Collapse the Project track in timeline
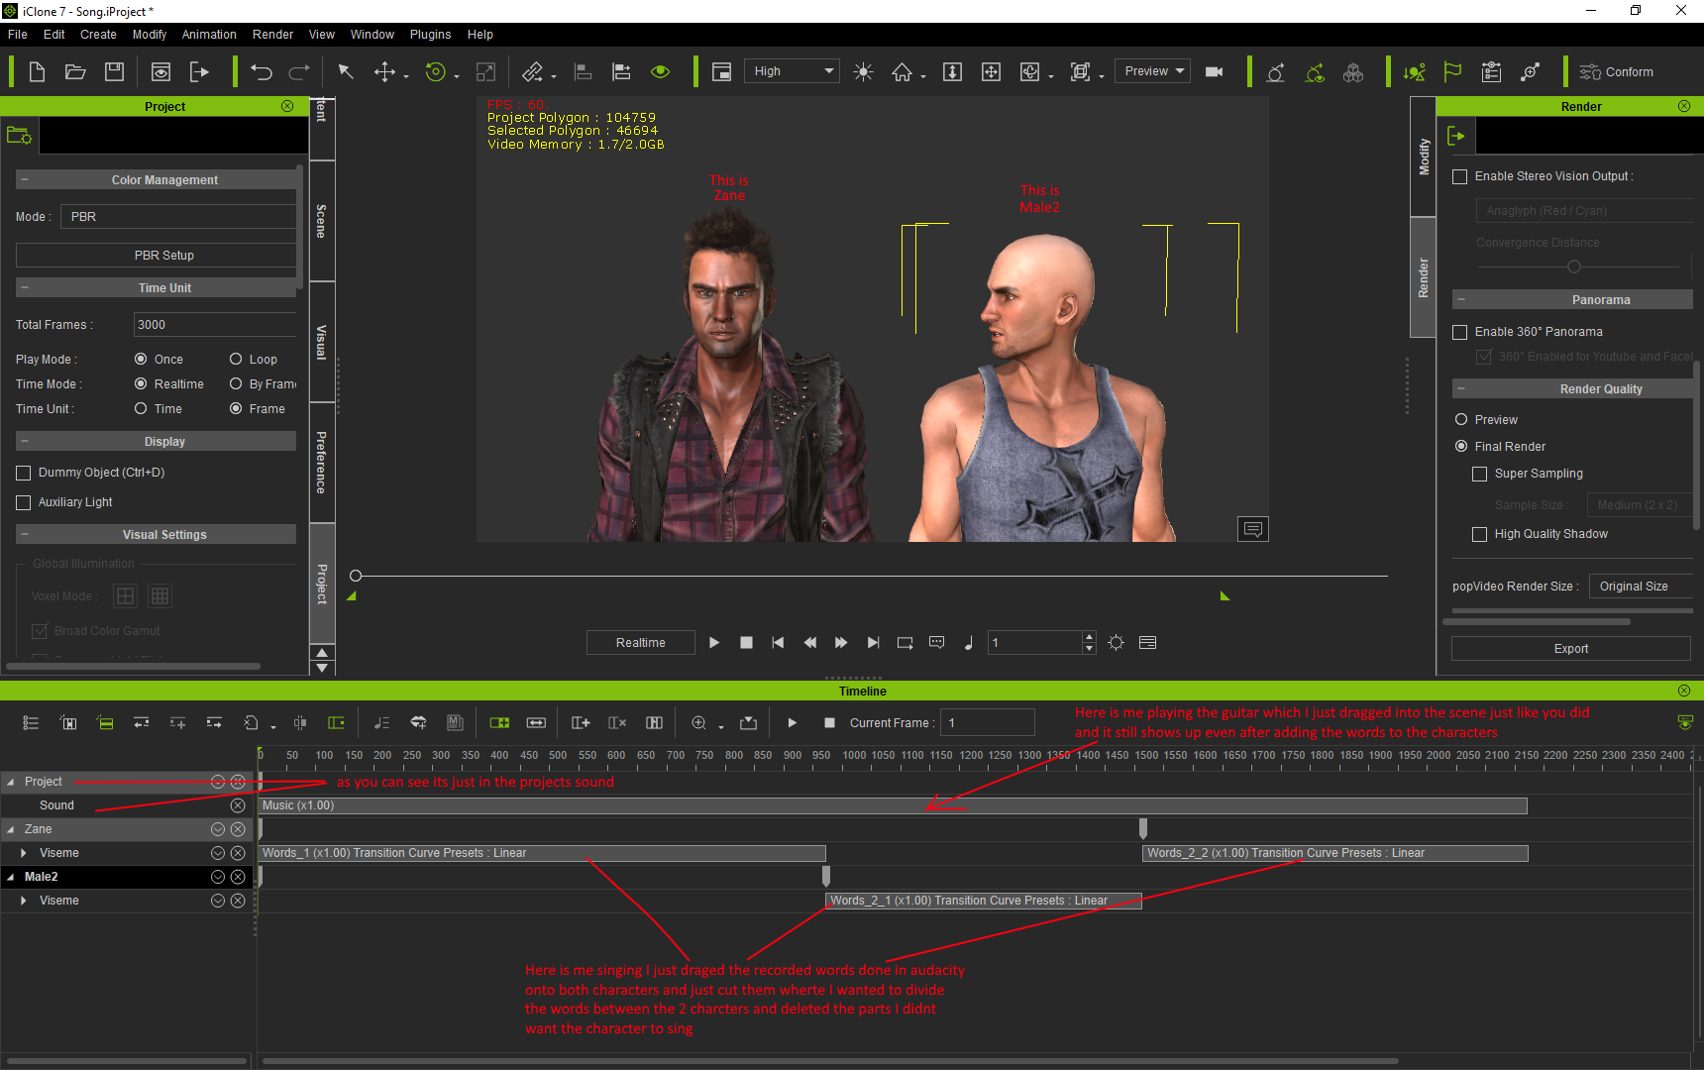Viewport: 1704px width, 1070px height. [11, 782]
